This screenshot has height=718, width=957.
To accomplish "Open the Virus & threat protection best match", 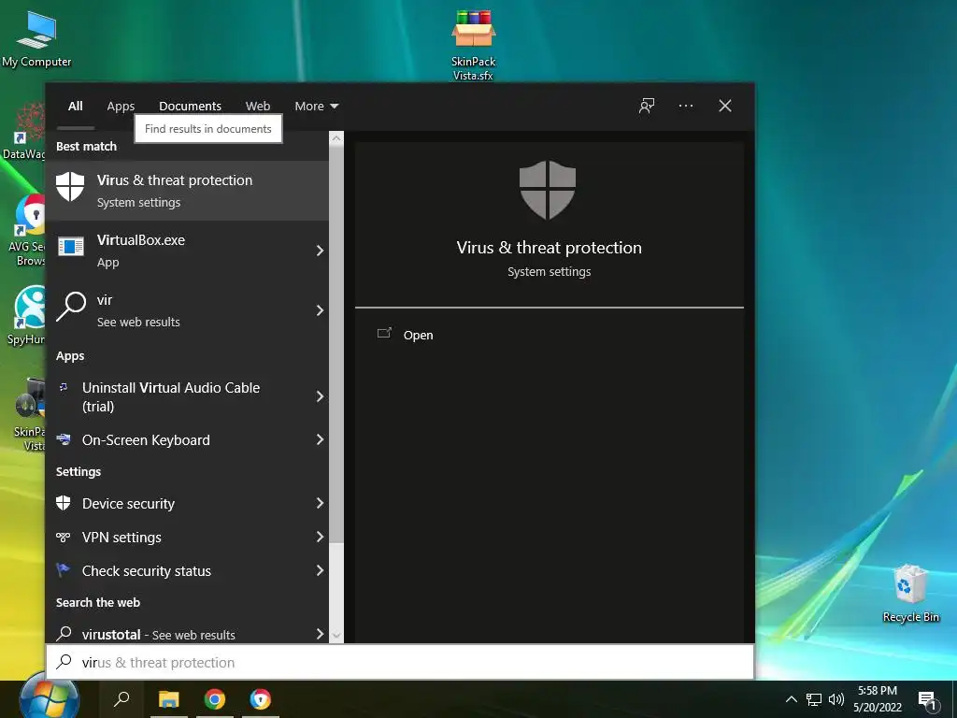I will click(187, 191).
